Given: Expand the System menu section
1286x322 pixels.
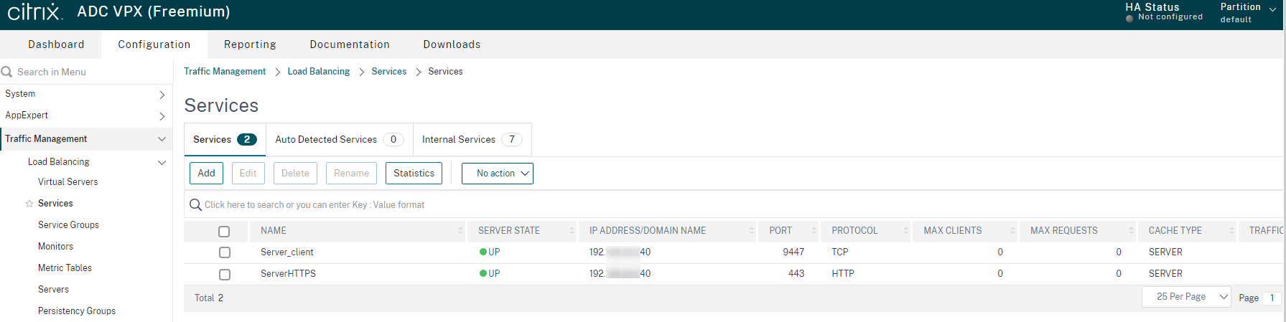Looking at the screenshot, I should tap(86, 94).
